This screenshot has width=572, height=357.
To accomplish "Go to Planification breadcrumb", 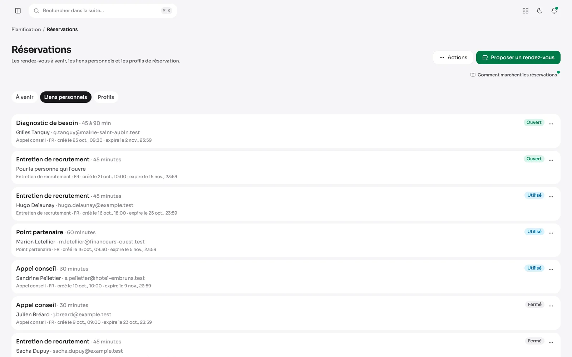I will tap(26, 29).
